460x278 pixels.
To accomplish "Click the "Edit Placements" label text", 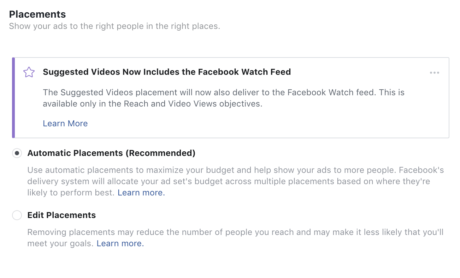I will [61, 215].
